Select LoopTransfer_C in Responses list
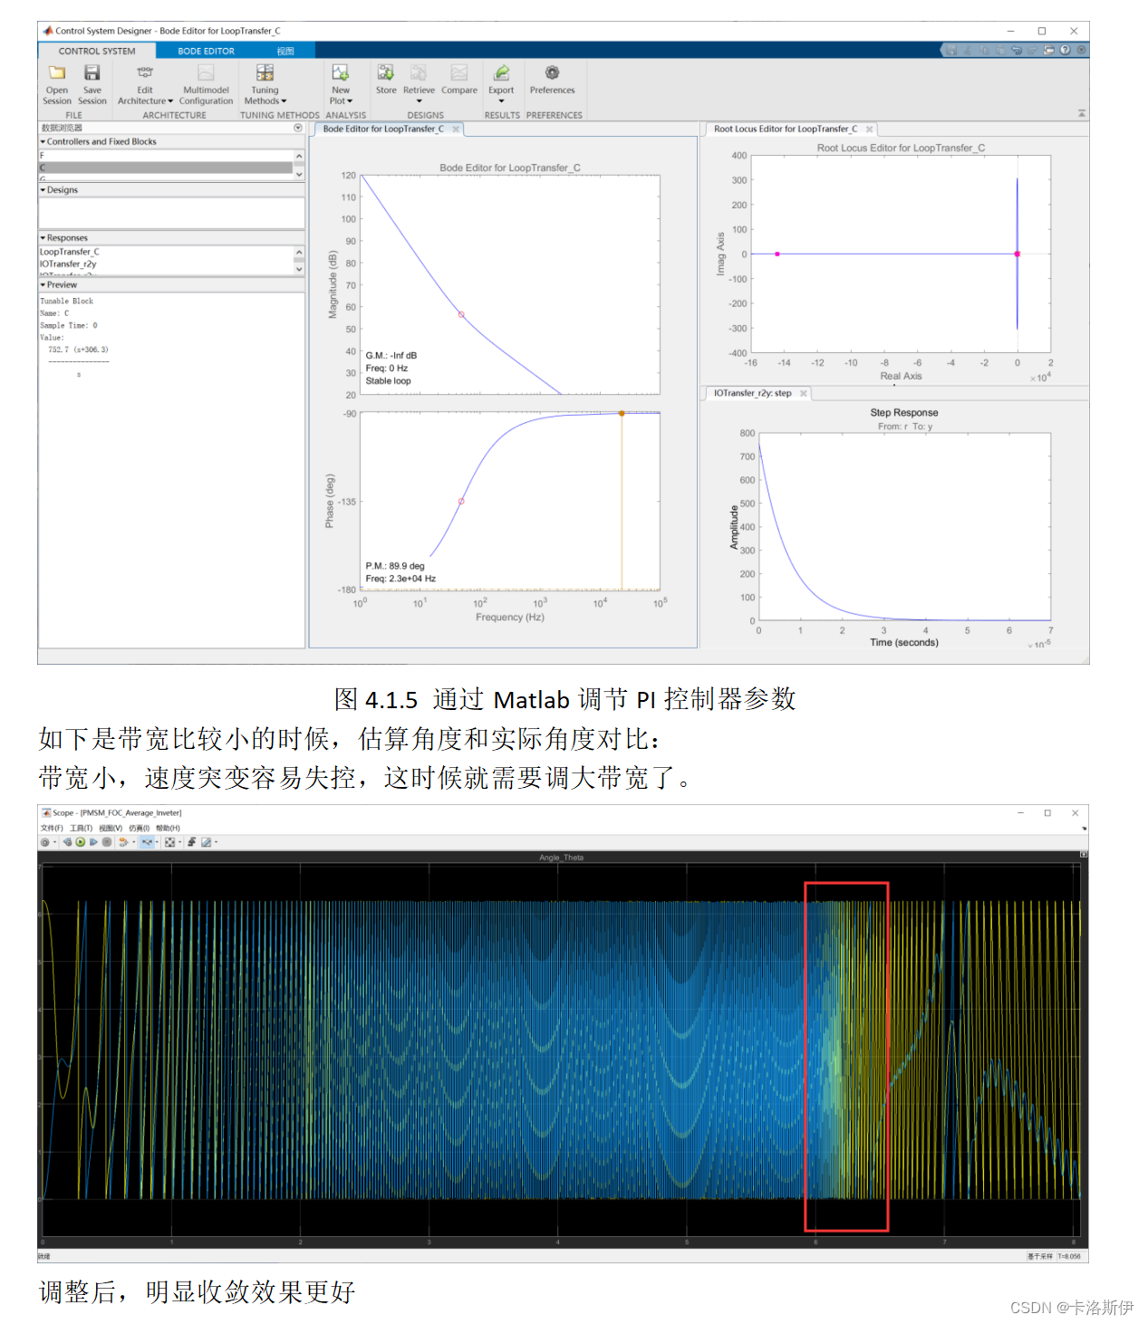Image resolution: width=1148 pixels, height=1324 pixels. [166, 252]
